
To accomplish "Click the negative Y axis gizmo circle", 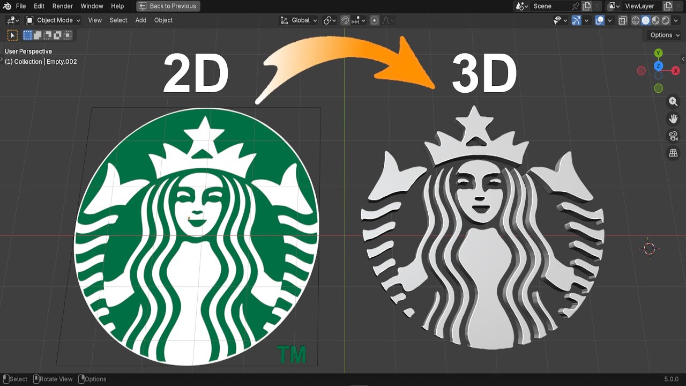I will click(658, 88).
